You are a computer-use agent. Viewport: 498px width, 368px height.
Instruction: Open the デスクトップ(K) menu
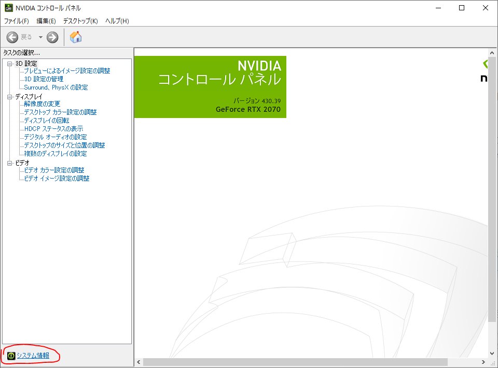[x=80, y=21]
